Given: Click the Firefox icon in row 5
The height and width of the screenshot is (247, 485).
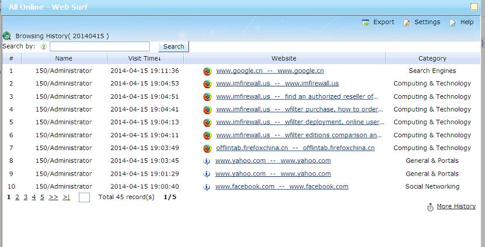Looking at the screenshot, I should tap(207, 123).
